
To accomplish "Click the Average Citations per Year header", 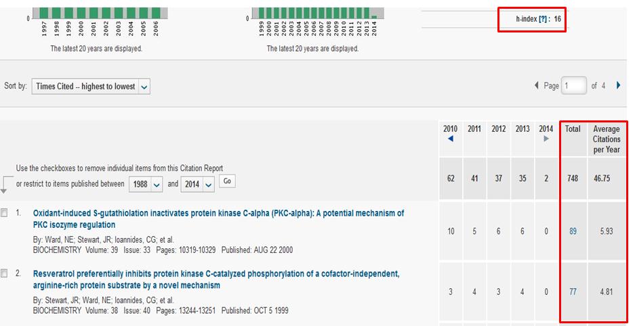I will tap(606, 139).
